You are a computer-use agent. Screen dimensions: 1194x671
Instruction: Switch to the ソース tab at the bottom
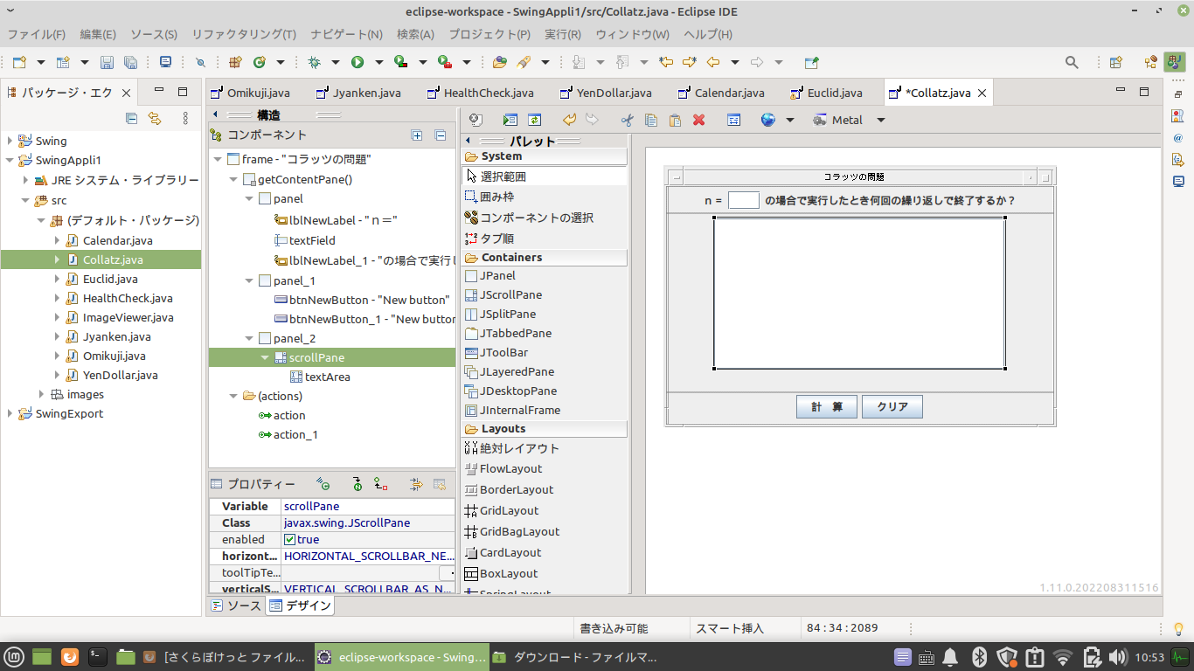[237, 605]
